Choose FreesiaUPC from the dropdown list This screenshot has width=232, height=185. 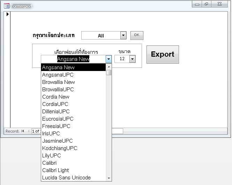[x=73, y=126]
